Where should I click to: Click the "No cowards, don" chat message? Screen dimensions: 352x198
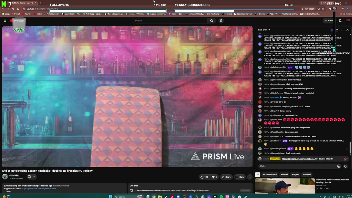(291, 132)
